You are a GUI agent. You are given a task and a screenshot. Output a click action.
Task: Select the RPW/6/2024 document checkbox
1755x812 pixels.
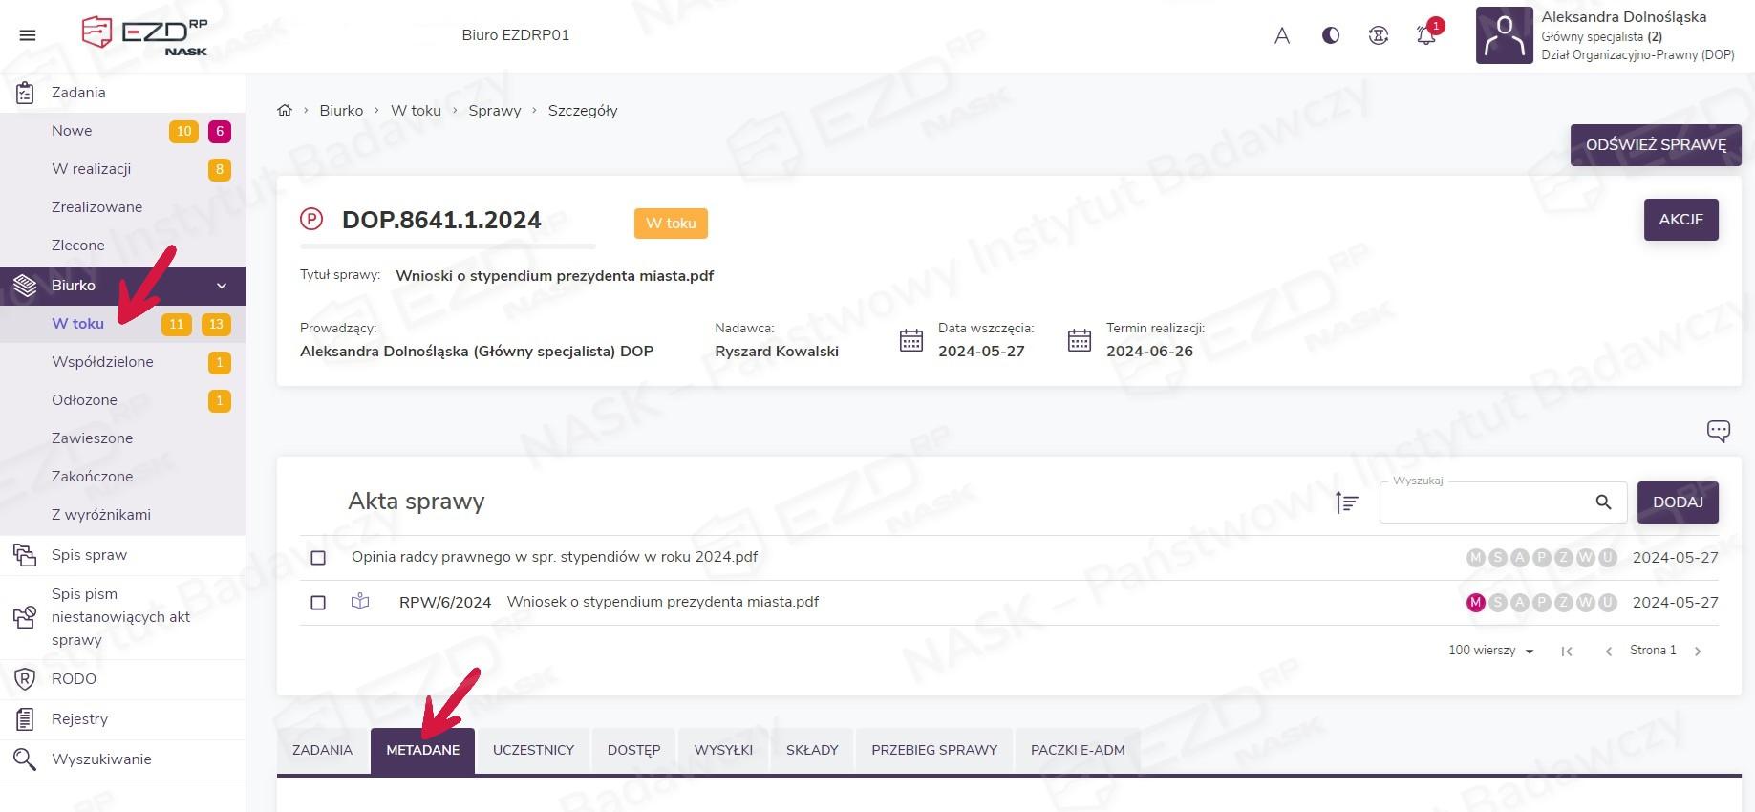[x=319, y=603]
